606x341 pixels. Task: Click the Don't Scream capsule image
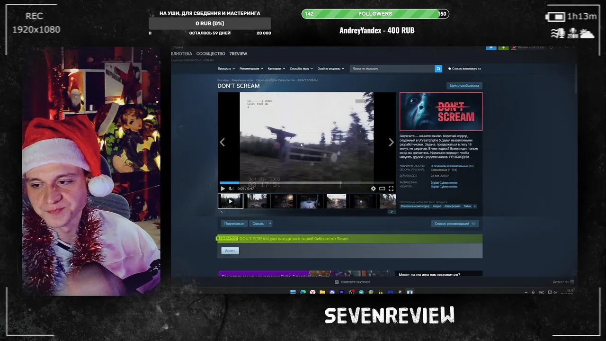pyautogui.click(x=441, y=111)
